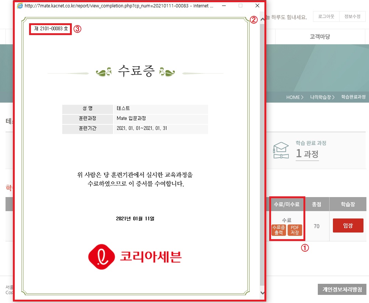Click the 수료증 certificate title

point(136,71)
